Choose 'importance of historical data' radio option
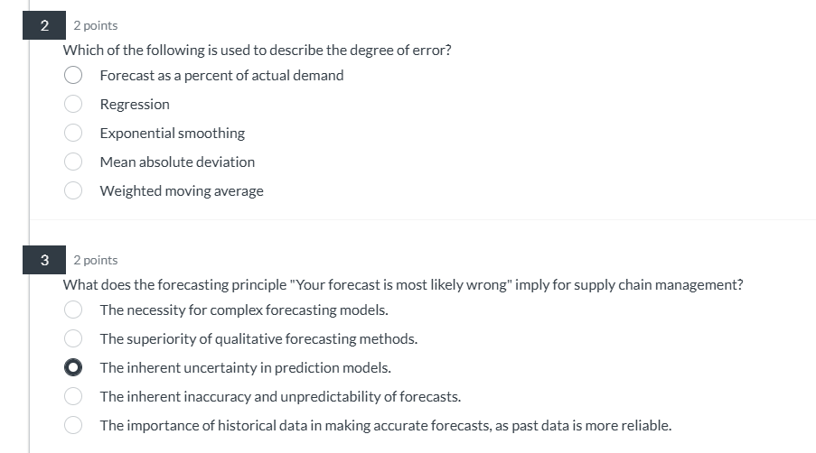 [73, 425]
